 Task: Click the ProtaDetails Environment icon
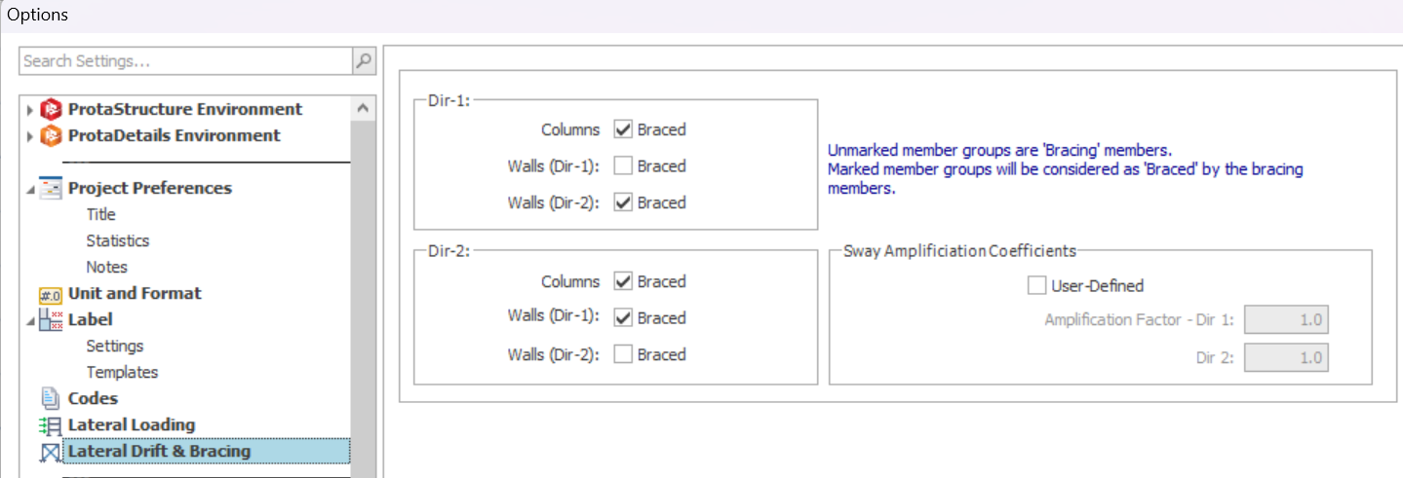tap(51, 135)
